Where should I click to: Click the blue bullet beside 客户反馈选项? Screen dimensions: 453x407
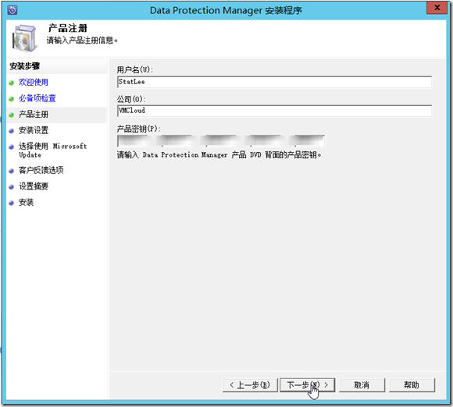[11, 171]
